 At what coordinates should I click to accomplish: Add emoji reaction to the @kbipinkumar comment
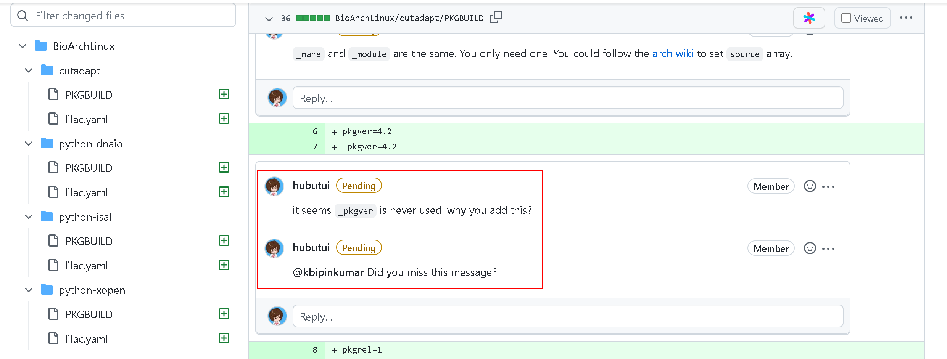(810, 248)
